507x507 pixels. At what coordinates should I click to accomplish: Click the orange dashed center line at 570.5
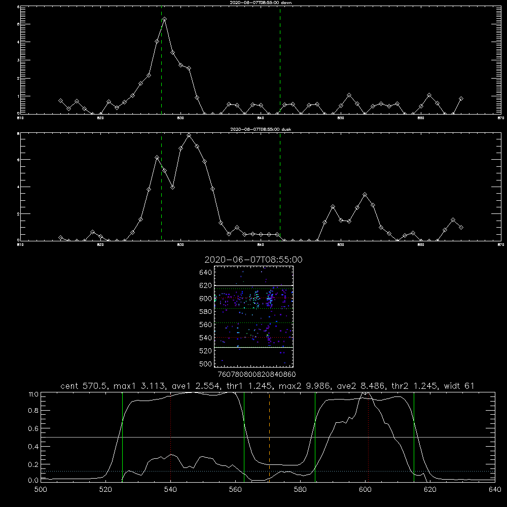(x=269, y=437)
